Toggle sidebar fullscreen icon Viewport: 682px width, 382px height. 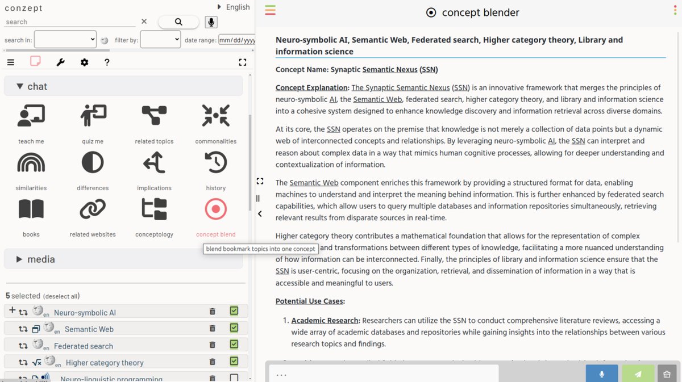click(243, 62)
